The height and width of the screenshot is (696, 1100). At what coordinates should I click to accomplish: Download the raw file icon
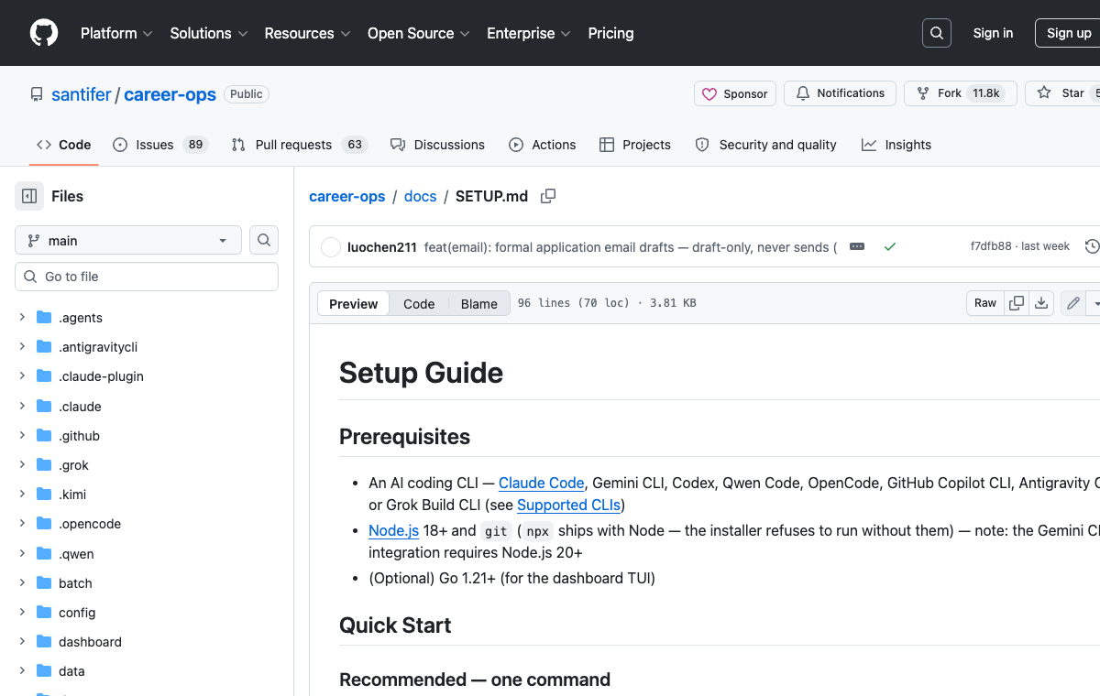pos(1041,303)
